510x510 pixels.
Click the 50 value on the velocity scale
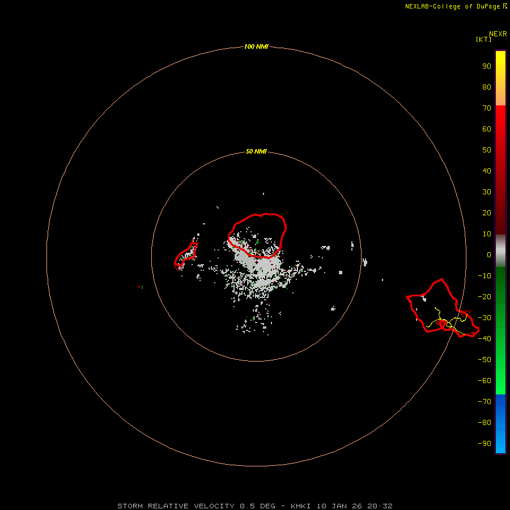tap(487, 150)
